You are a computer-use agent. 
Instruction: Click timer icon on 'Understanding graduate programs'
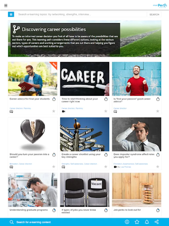[x=54, y=210]
